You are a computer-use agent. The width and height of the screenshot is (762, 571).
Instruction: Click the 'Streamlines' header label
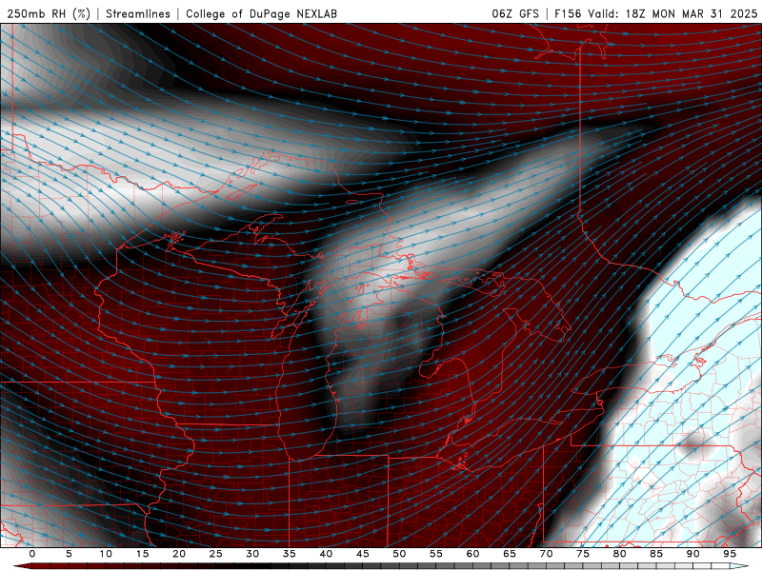(x=138, y=13)
